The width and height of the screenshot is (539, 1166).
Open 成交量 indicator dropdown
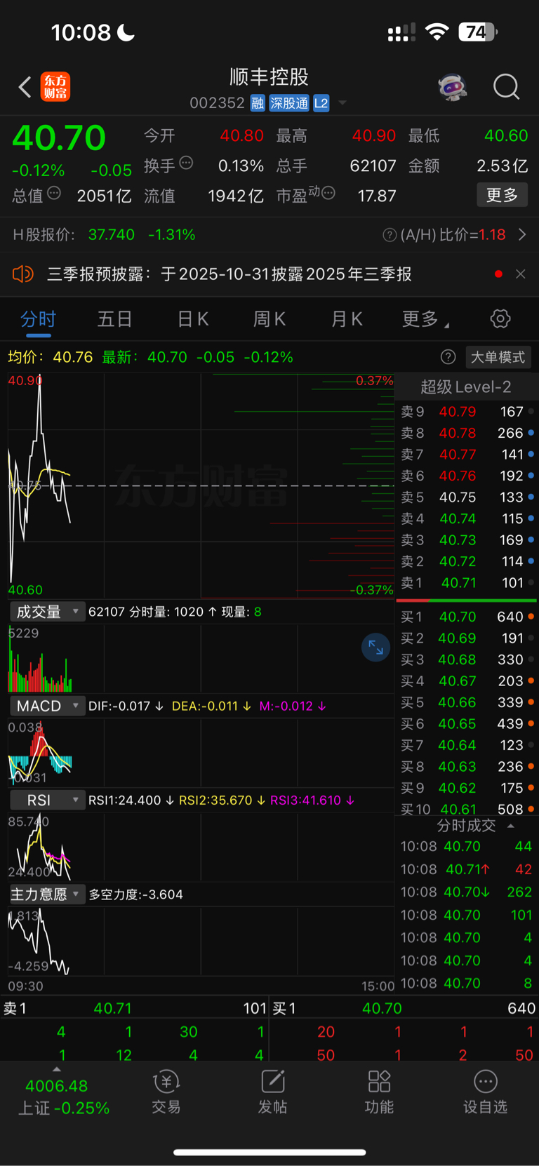[47, 612]
